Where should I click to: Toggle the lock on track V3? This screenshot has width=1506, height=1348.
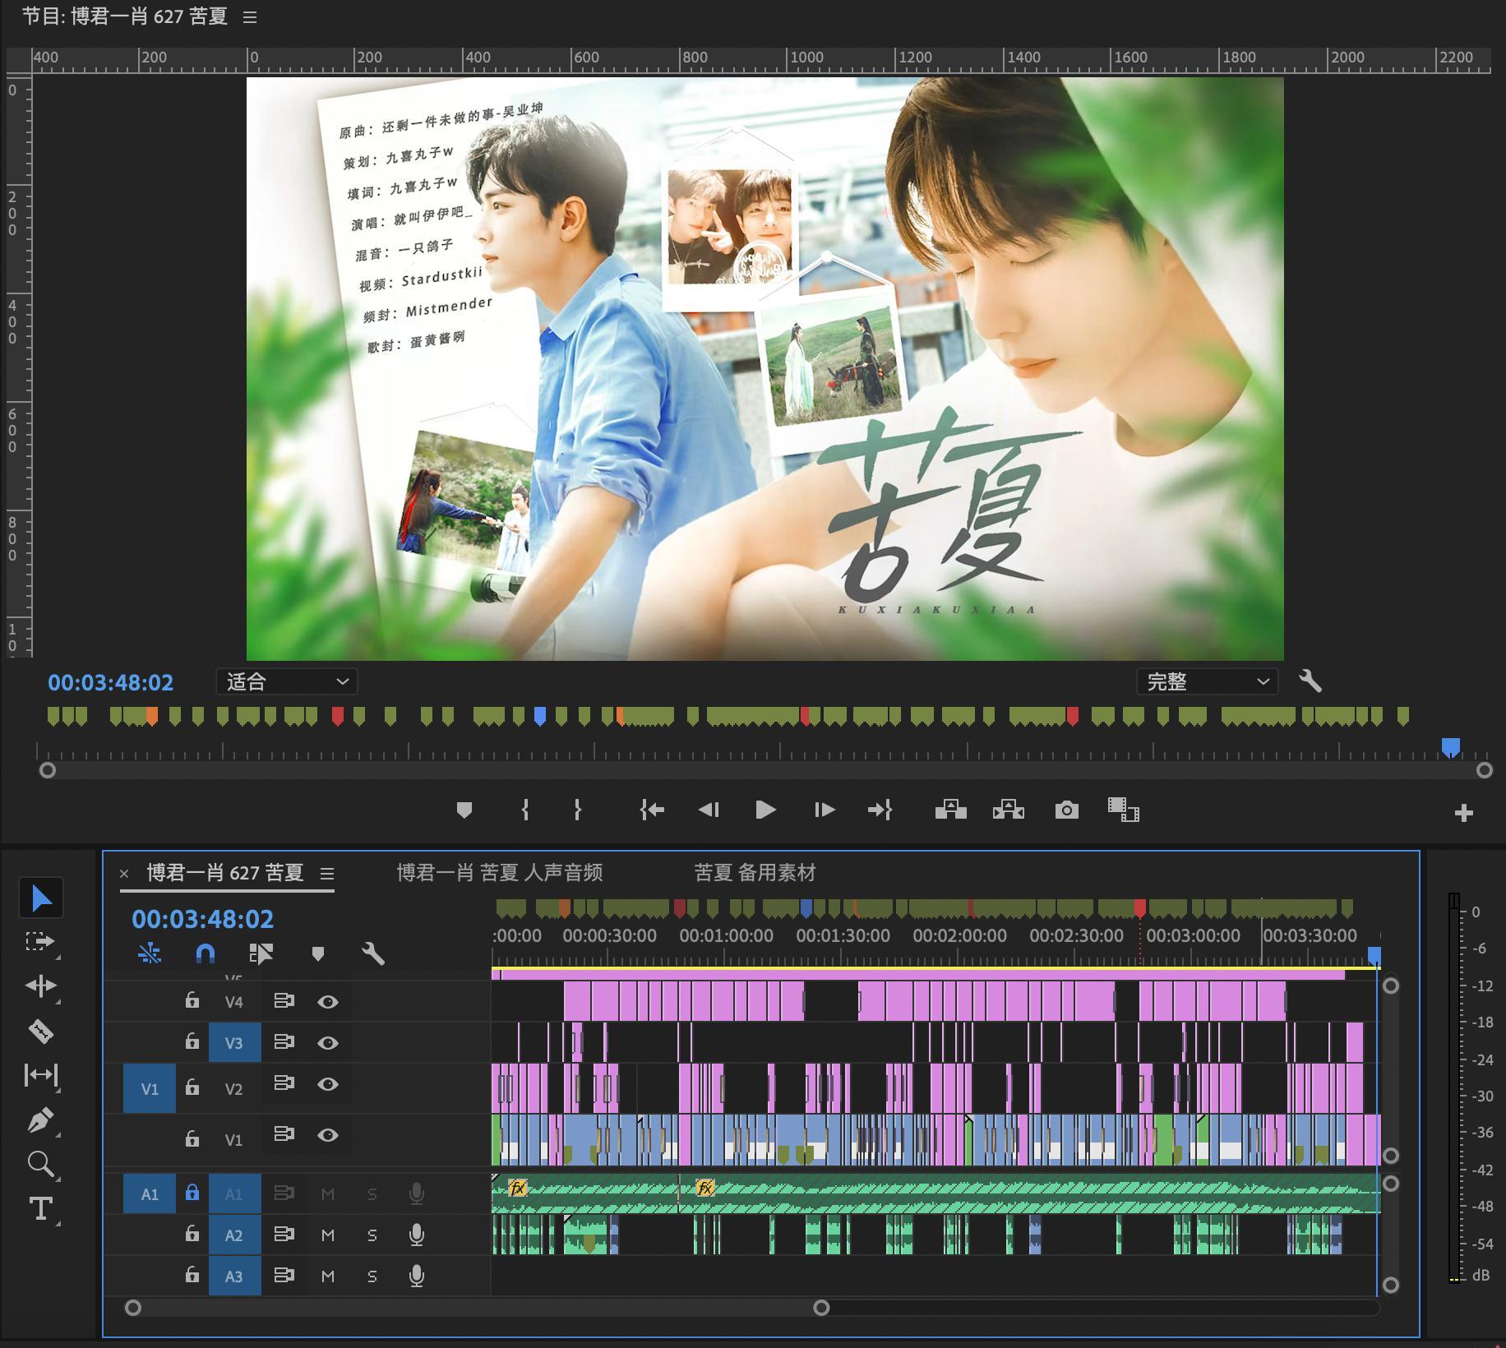pos(192,1041)
